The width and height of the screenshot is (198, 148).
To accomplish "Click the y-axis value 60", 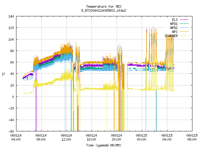I will (x=12, y=62).
